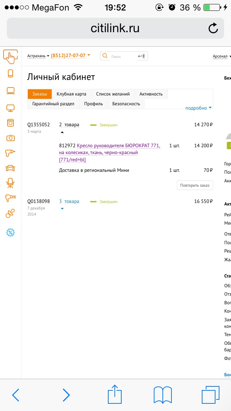Viewport: 231px width, 411px height.
Task: Reload the citilink.ru page
Action: point(213,28)
